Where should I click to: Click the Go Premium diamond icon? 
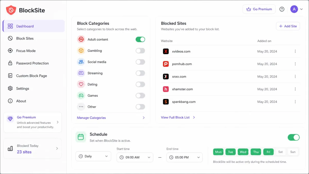10,119
